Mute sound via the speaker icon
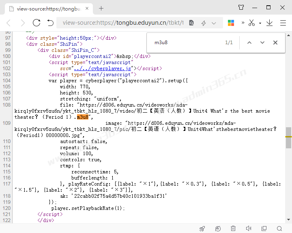The height and width of the screenshot is (233, 292). [249, 229]
